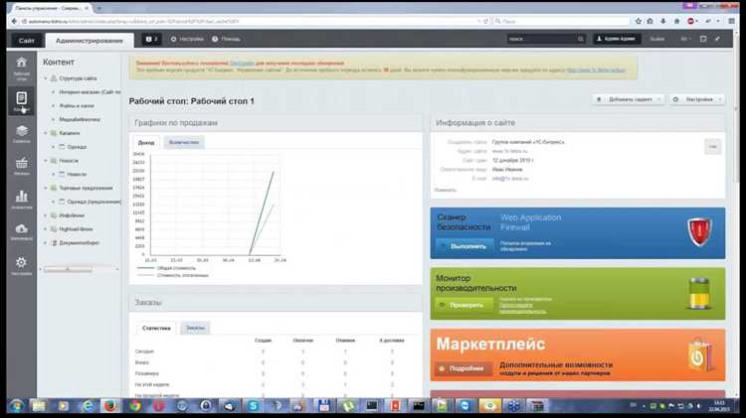Open the Marketplace cloud icon in sidebar
The image size is (746, 418).
22,231
